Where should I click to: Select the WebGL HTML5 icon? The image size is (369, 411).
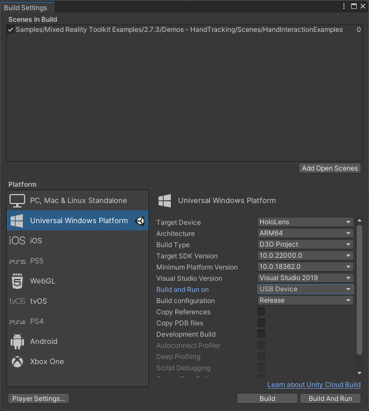tap(17, 281)
